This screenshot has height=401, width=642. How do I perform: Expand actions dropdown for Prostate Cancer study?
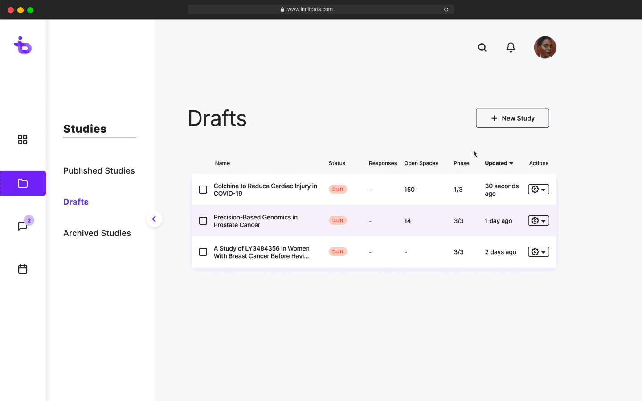[538, 221]
